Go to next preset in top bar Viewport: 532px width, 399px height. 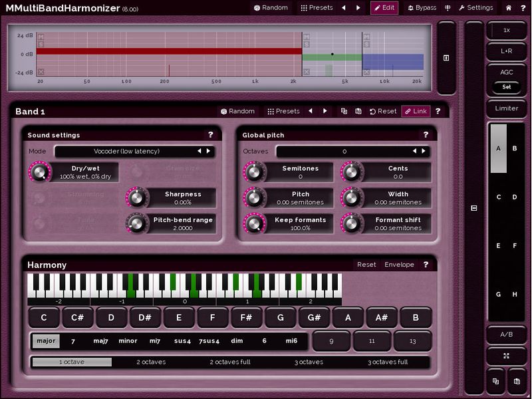(358, 7)
